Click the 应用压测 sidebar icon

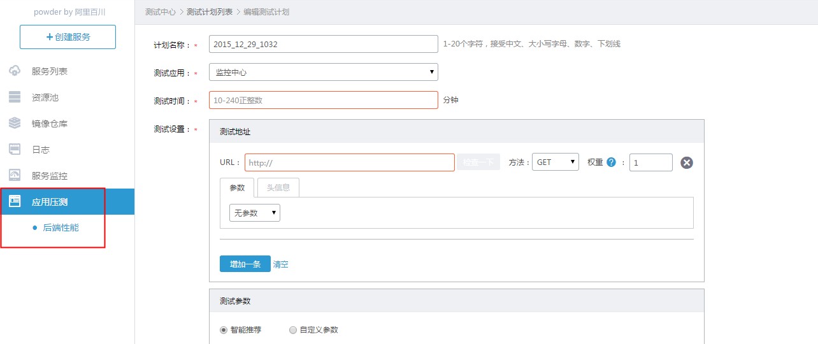(x=15, y=202)
